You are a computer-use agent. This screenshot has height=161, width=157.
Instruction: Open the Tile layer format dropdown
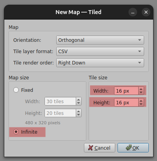[100, 52]
